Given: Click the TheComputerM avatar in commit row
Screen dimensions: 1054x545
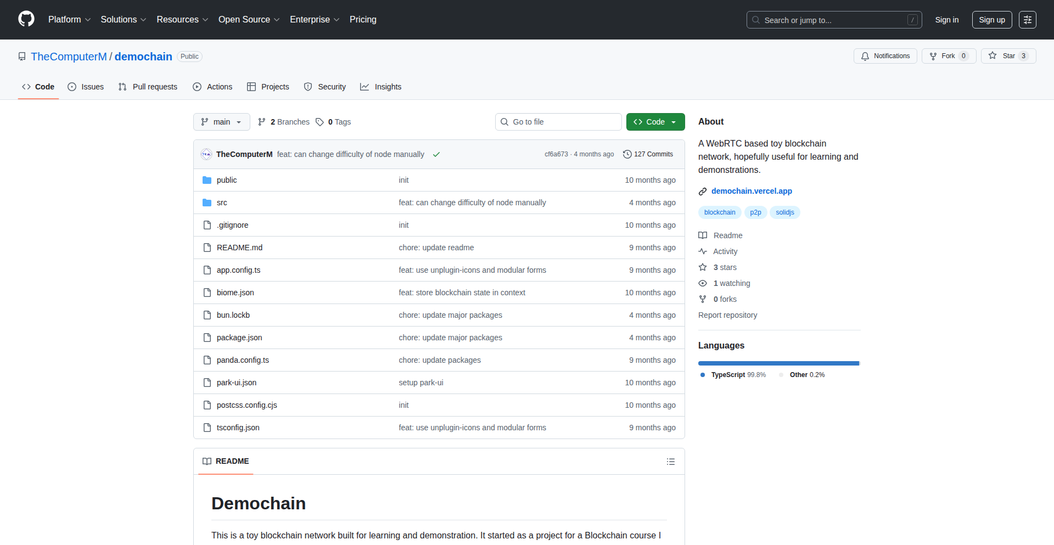Looking at the screenshot, I should 206,154.
